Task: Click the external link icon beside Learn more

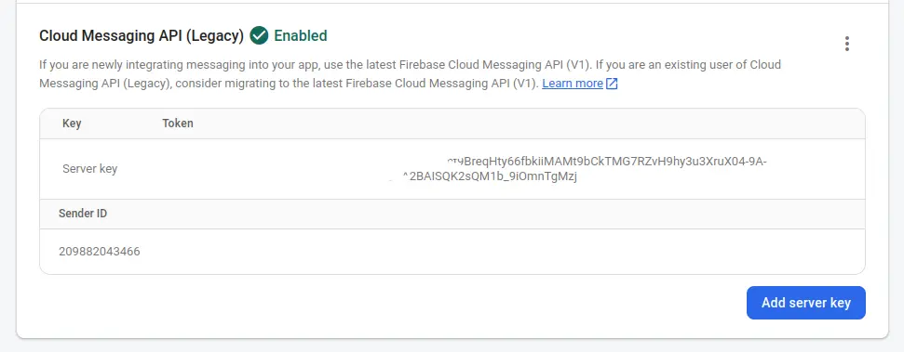Action: point(612,84)
